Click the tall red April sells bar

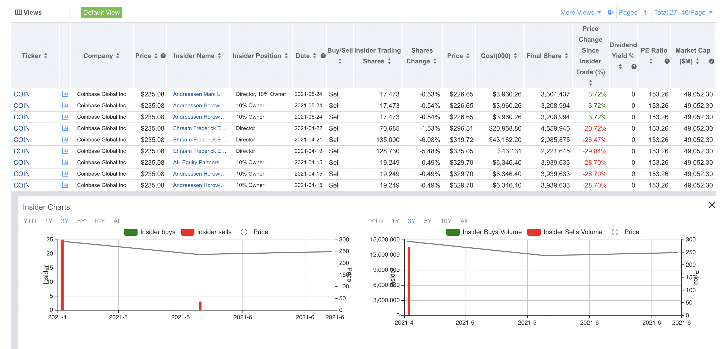tap(62, 275)
